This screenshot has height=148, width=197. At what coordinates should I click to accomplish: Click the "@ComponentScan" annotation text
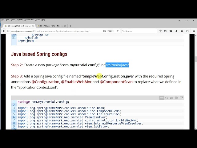(x=116, y=82)
